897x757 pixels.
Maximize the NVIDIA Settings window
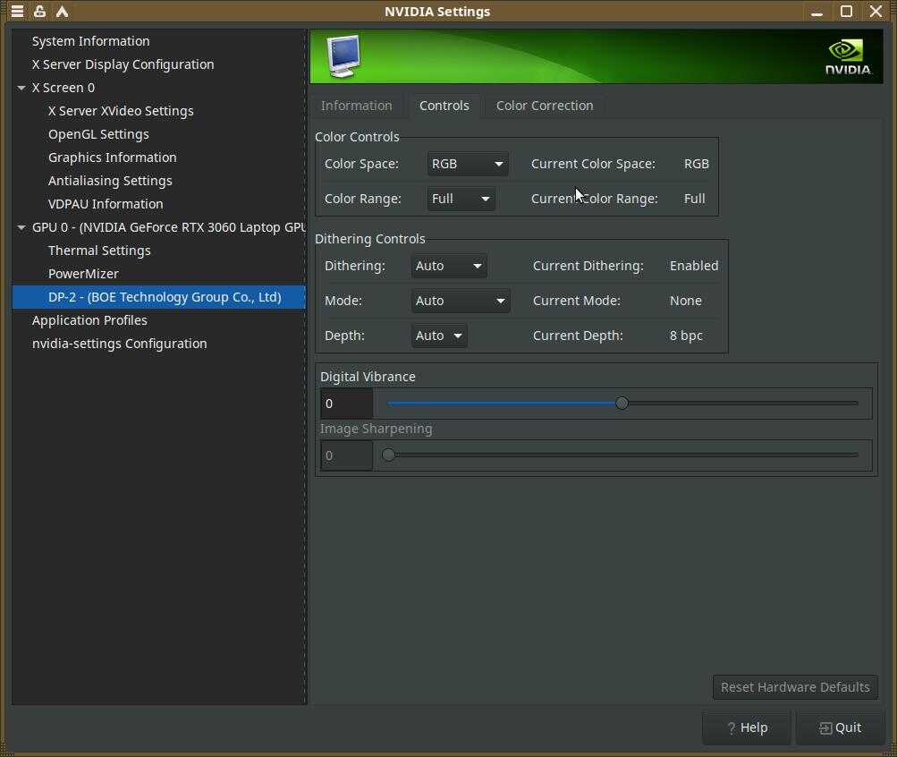[x=846, y=12]
